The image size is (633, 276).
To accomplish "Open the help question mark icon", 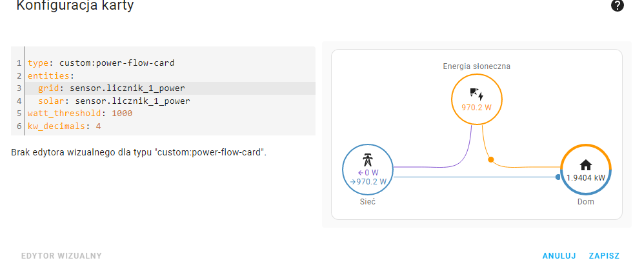I will [618, 6].
